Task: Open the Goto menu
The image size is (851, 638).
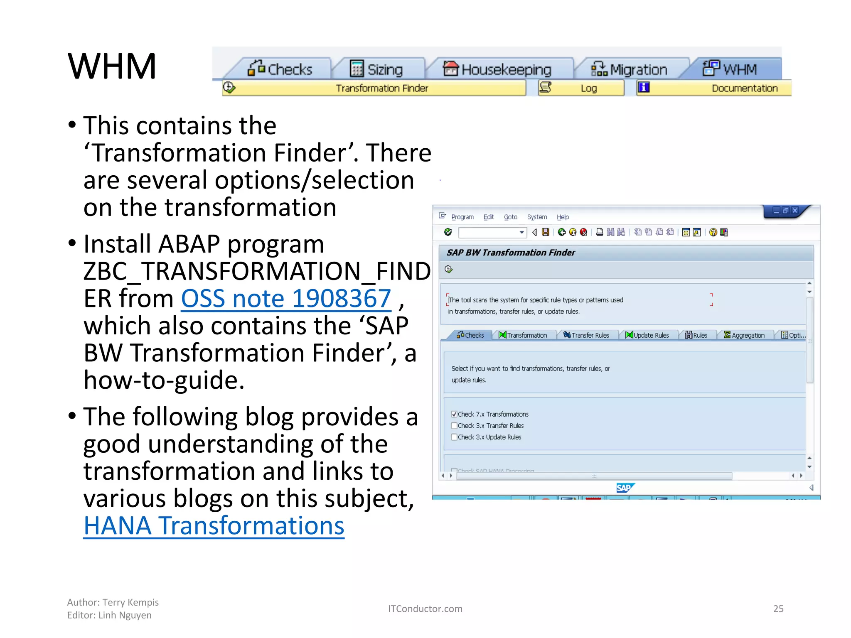Action: (x=510, y=217)
